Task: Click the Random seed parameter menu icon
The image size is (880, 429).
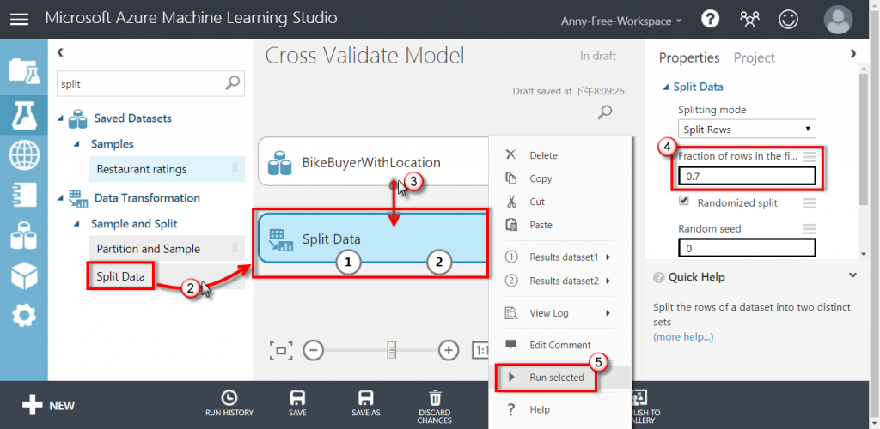Action: pyautogui.click(x=809, y=228)
